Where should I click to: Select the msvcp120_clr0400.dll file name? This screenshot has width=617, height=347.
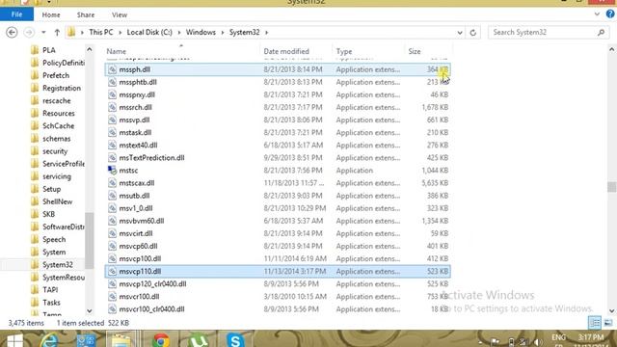pyautogui.click(x=152, y=284)
